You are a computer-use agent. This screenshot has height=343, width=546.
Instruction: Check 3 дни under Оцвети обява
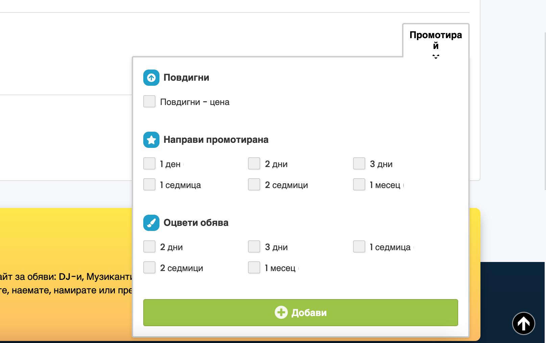point(254,246)
